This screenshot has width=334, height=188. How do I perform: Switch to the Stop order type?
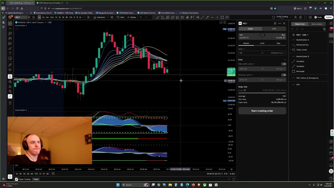(278, 43)
